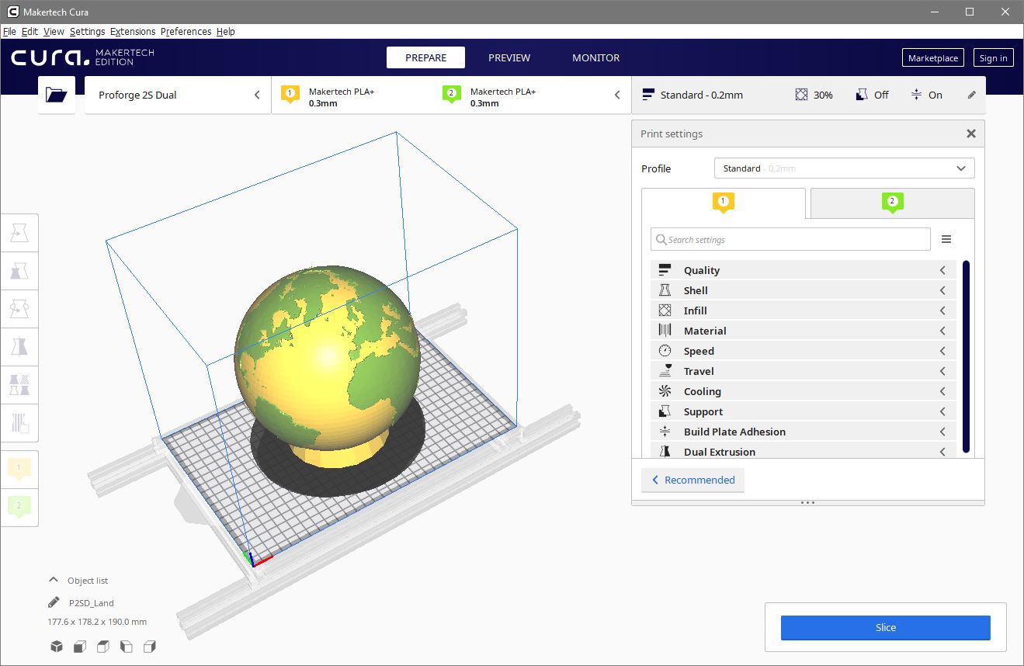The height and width of the screenshot is (666, 1024).
Task: Click the Search settings field
Action: point(792,240)
